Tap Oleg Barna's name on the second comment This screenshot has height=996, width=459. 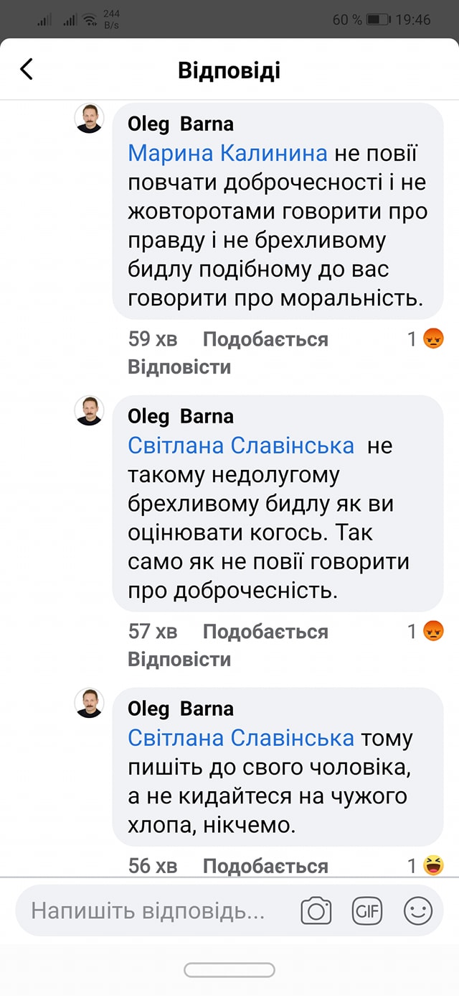(x=181, y=415)
